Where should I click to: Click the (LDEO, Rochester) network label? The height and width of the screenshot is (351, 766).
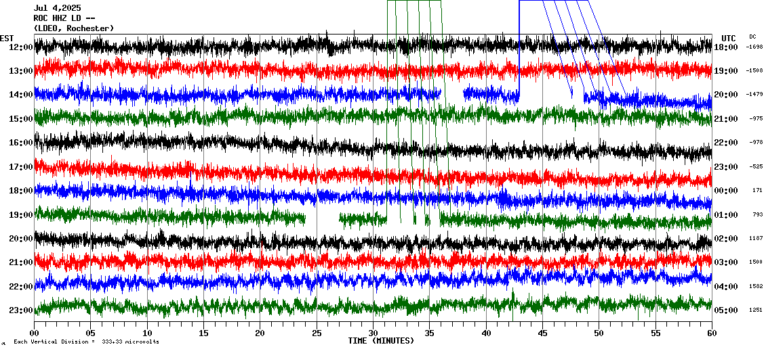pyautogui.click(x=73, y=28)
